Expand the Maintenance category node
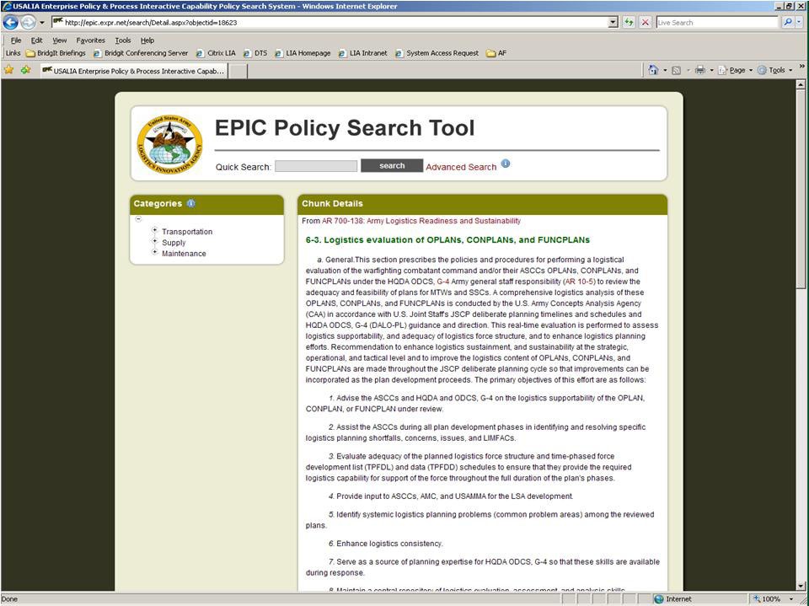 point(154,252)
